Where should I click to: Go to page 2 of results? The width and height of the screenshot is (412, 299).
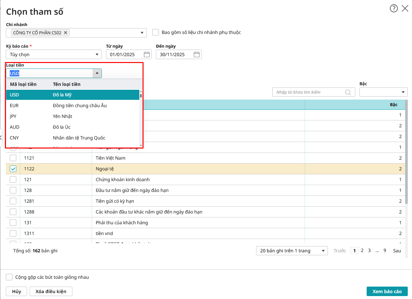click(x=362, y=251)
